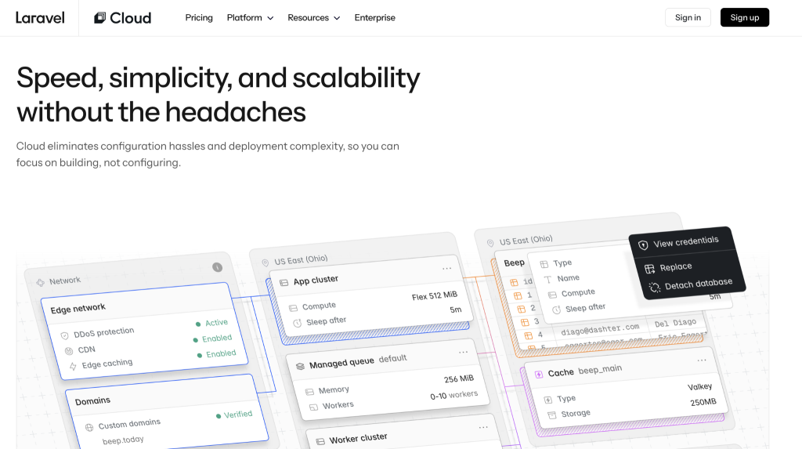This screenshot has height=449, width=802.
Task: Open the Worker cluster options menu
Action: [483, 427]
